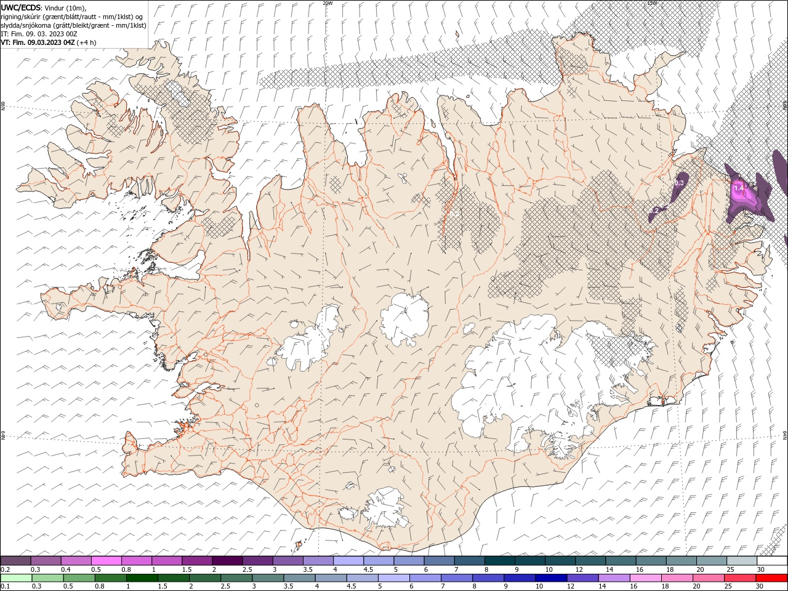Pick the pink rain swatch starting at 18
Image resolution: width=788 pixels, height=591 pixels.
coord(677,577)
